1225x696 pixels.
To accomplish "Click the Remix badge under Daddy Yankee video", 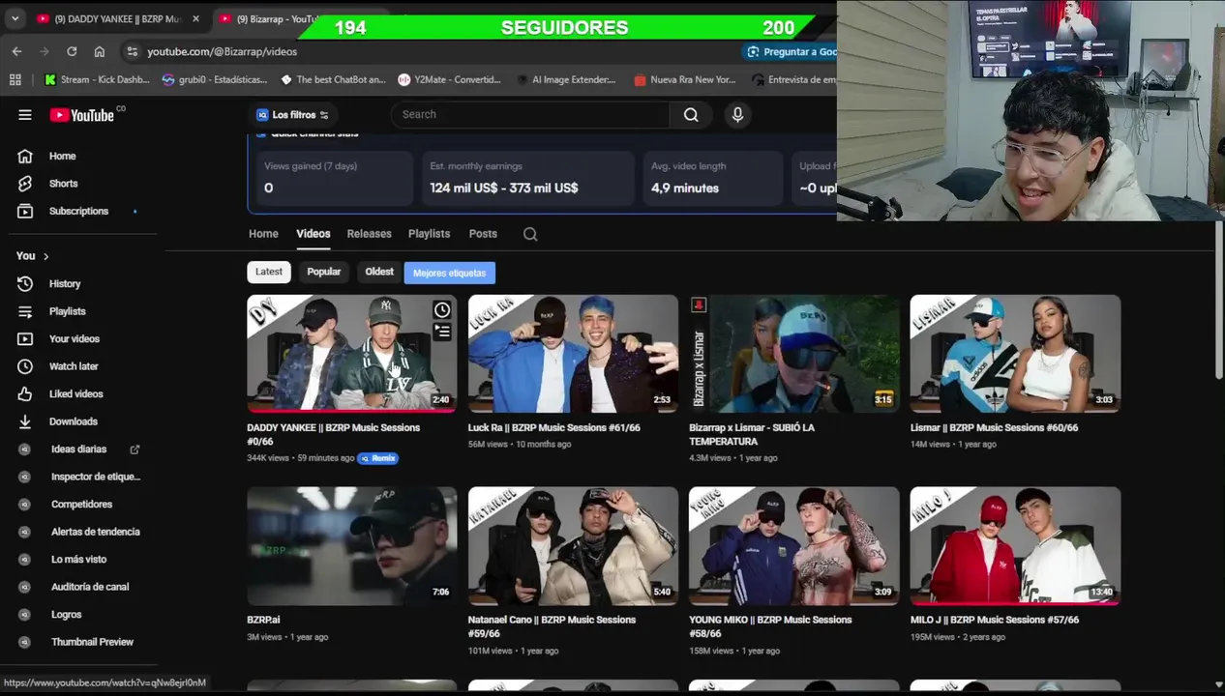I will point(378,458).
